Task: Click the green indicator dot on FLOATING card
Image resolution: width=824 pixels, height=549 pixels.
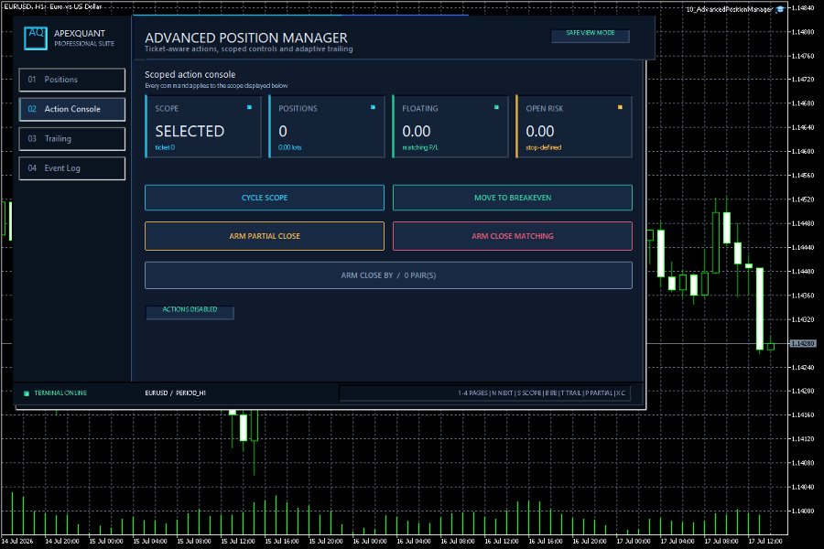Action: click(x=496, y=107)
